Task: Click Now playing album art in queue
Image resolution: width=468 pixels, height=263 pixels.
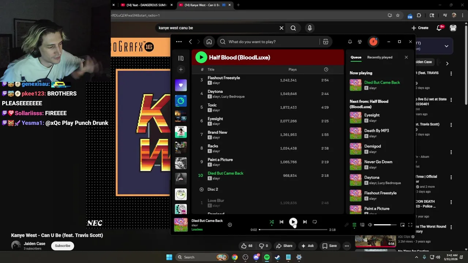Action: (355, 85)
